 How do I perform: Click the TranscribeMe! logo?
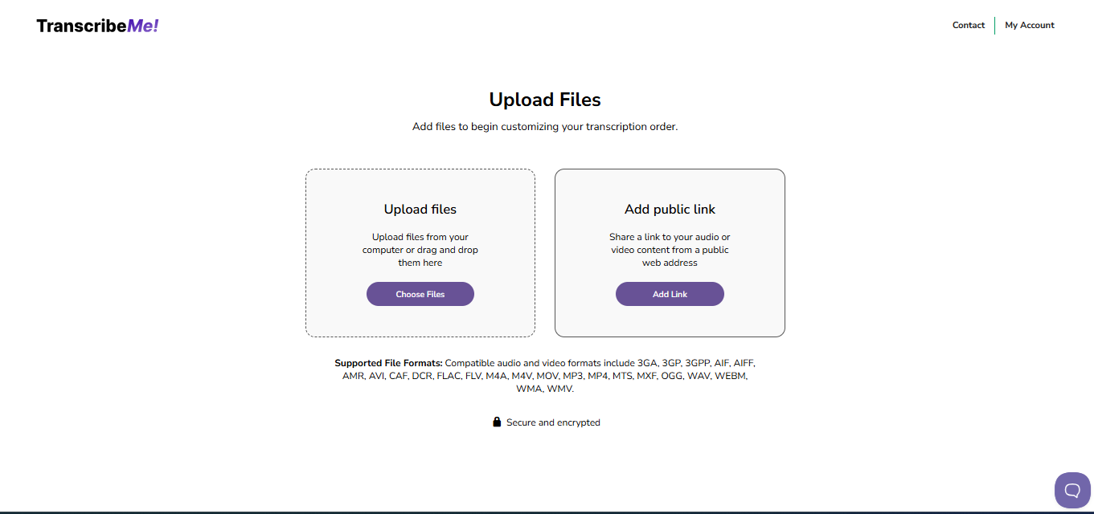[x=96, y=25]
